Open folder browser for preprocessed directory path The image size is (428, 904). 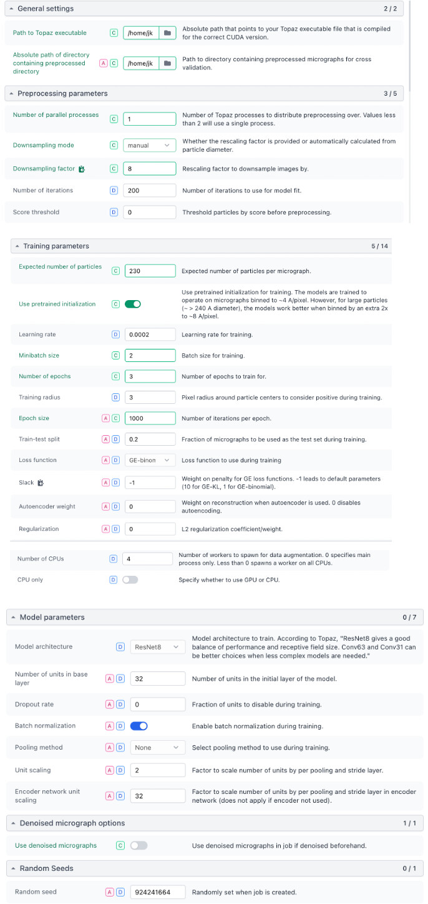167,63
